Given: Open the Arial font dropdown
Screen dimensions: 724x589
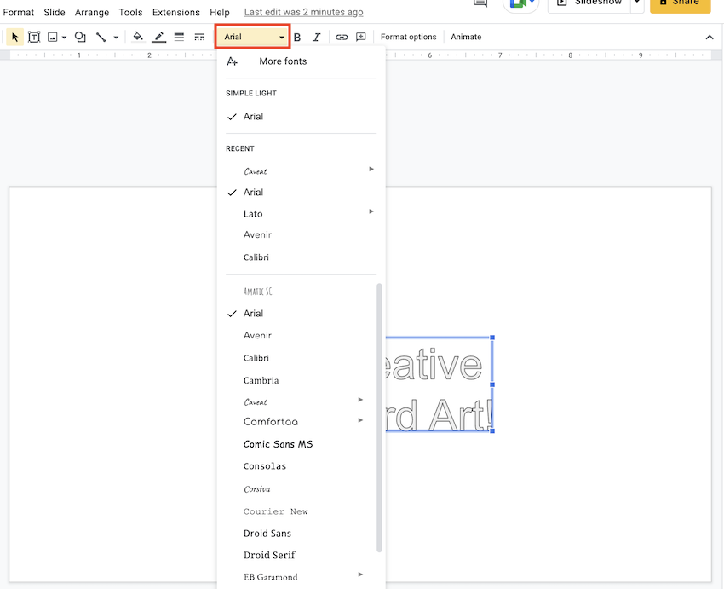Looking at the screenshot, I should tap(253, 37).
